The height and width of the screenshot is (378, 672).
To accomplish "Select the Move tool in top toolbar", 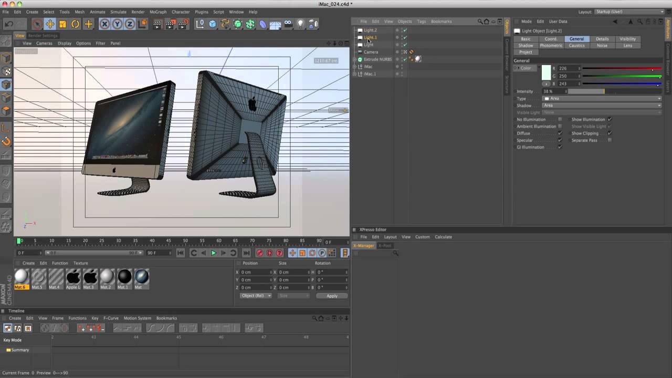I will coord(50,24).
